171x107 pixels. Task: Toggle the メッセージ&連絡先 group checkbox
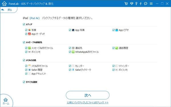point(24,42)
